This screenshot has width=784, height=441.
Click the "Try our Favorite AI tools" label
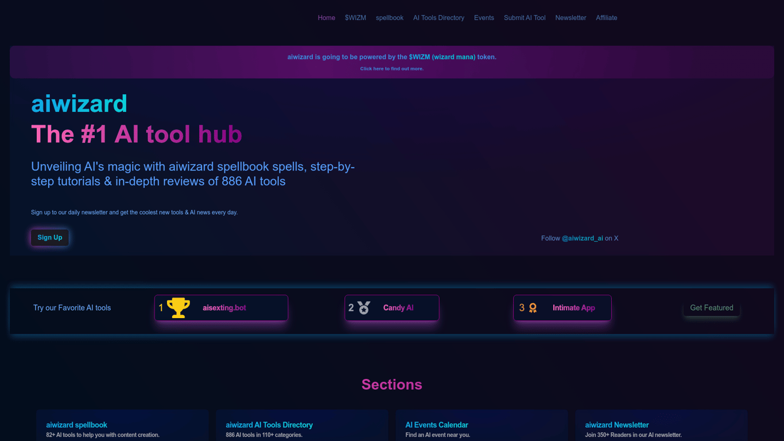tap(72, 308)
